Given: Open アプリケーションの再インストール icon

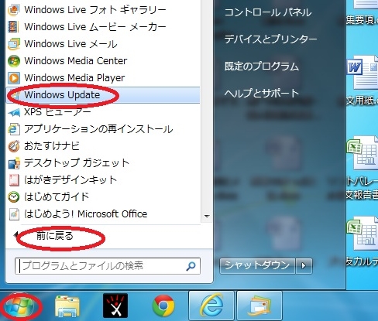Looking at the screenshot, I should click(14, 129).
